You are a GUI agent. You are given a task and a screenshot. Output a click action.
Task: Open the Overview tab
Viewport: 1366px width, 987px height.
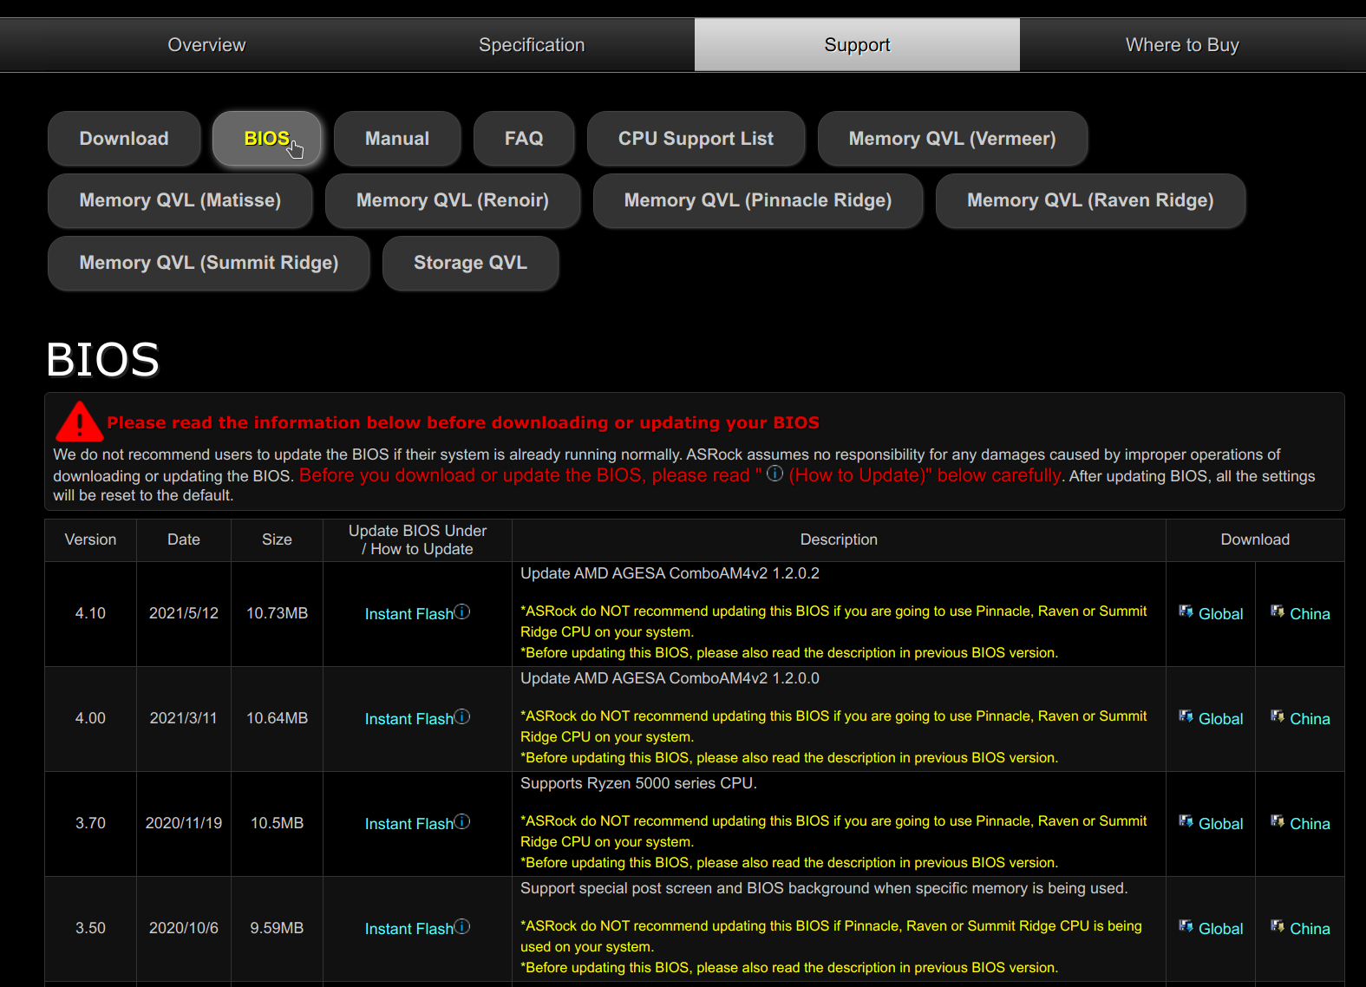click(x=206, y=45)
